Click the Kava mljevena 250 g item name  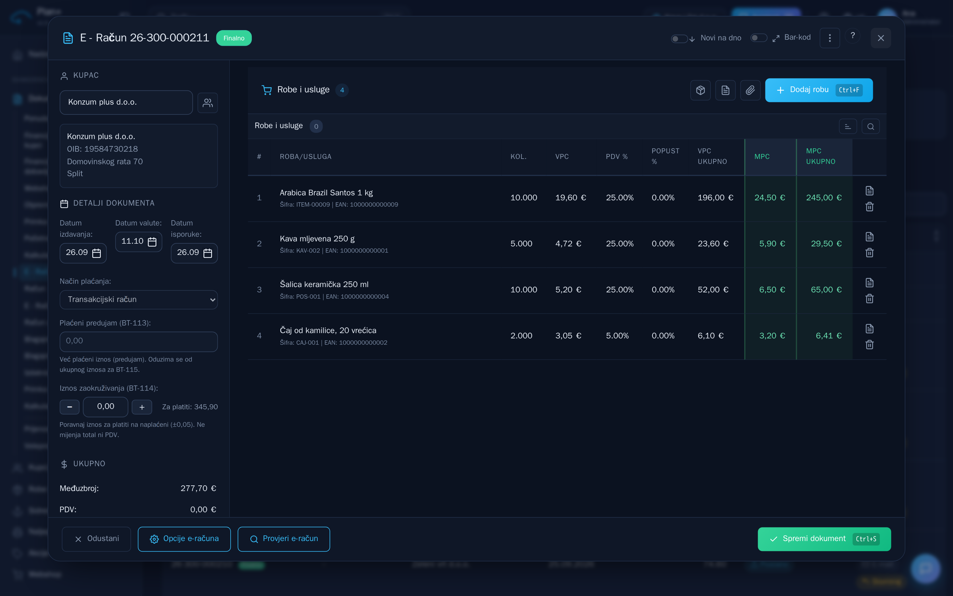point(317,239)
